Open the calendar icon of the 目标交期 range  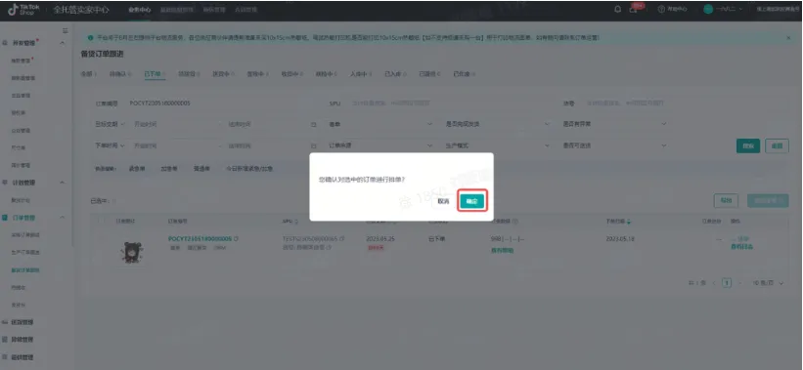click(x=313, y=124)
